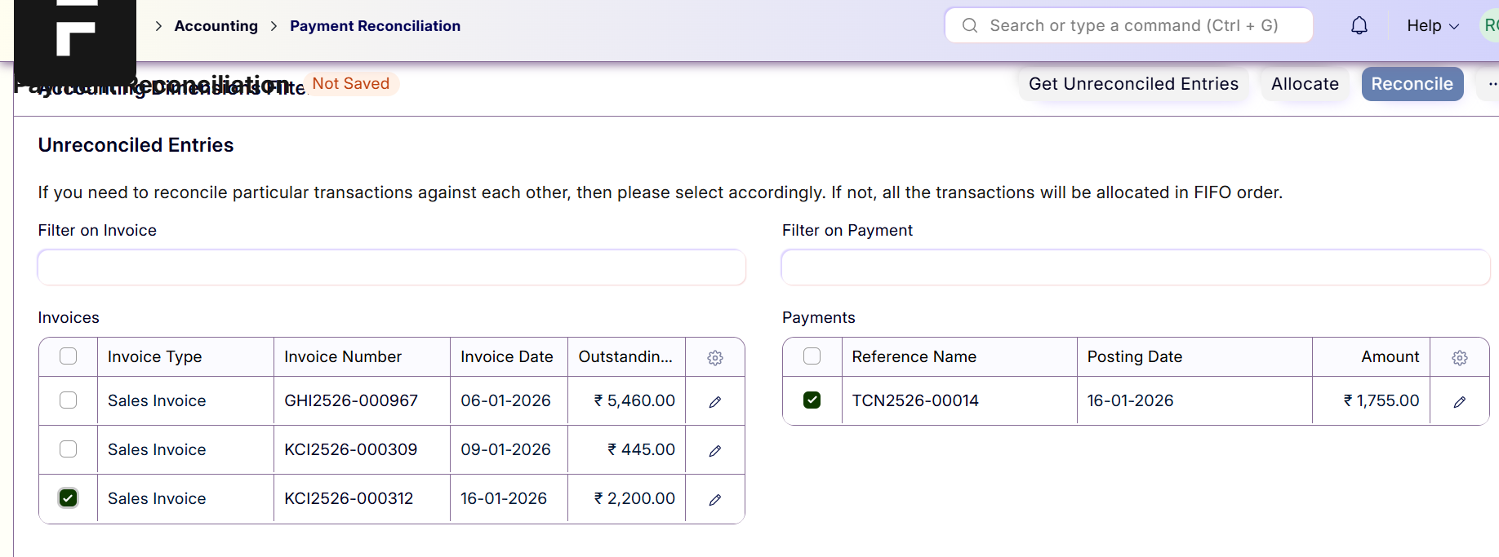Open the notifications bell icon
Viewport: 1499px width, 557px height.
1359,26
